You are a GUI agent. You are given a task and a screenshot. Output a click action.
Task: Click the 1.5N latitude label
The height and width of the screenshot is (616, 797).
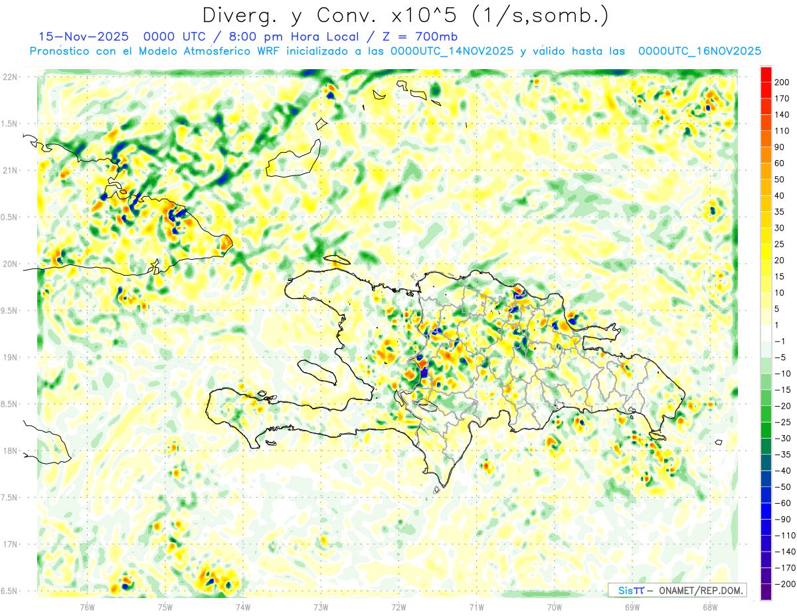point(10,124)
